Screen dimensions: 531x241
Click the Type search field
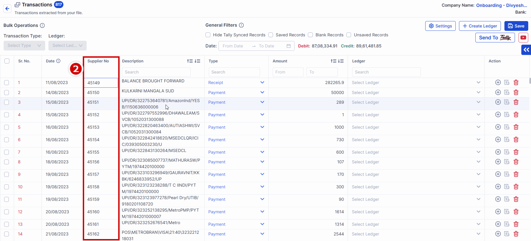click(x=234, y=72)
